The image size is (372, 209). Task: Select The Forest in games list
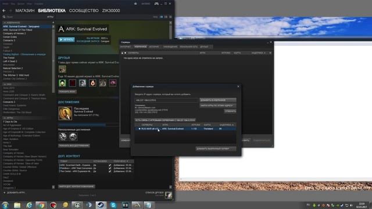click(x=9, y=58)
